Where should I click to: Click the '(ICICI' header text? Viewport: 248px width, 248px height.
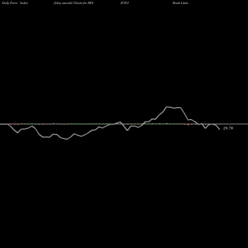pyautogui.click(x=124, y=3)
